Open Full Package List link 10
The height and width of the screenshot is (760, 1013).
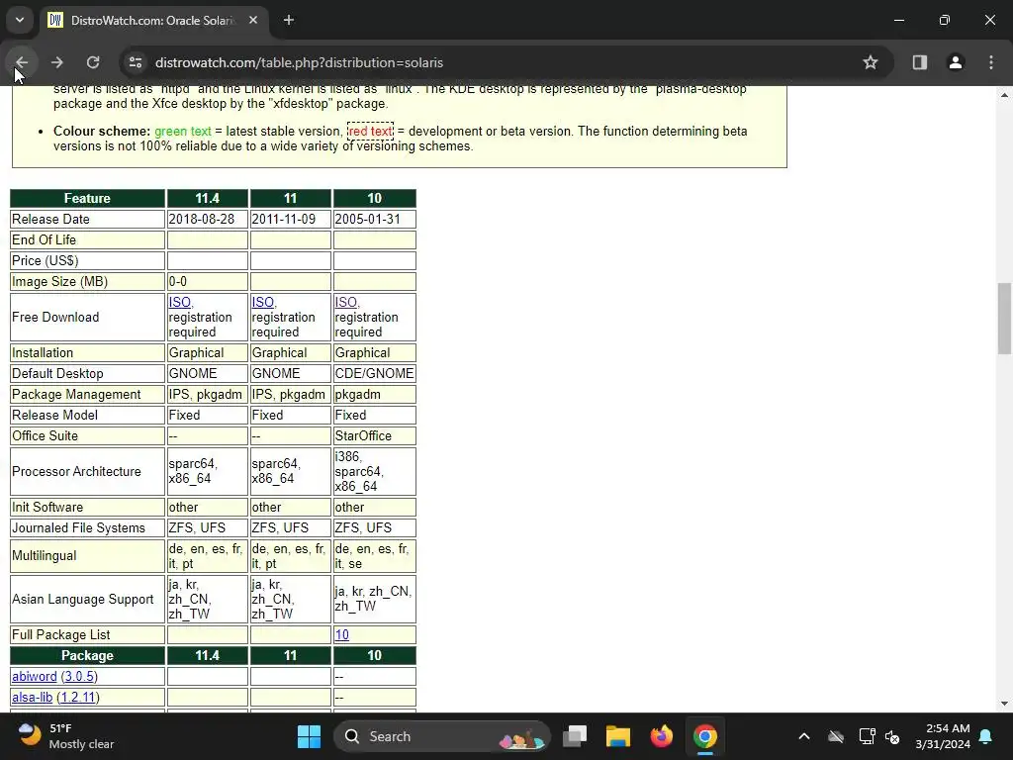[341, 634]
